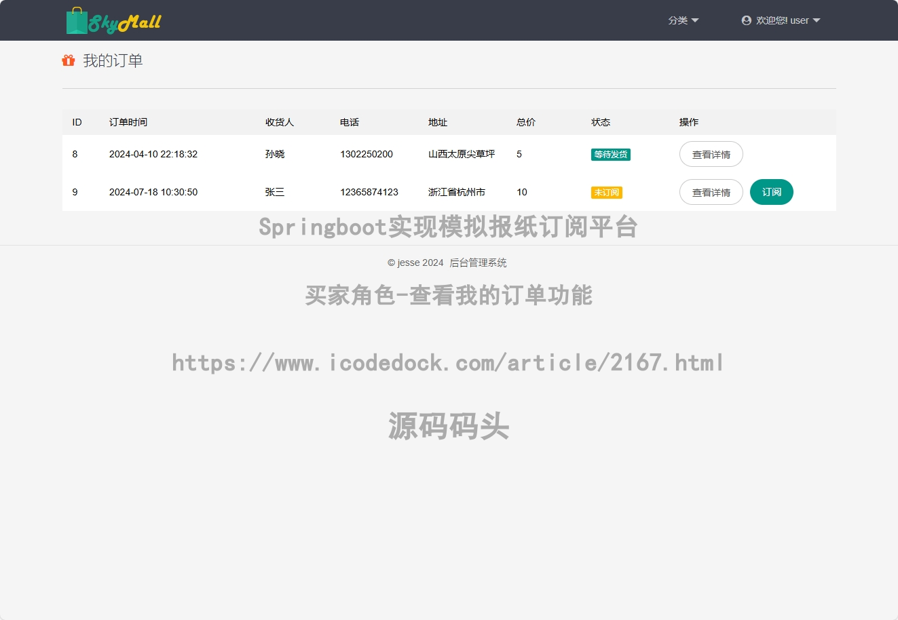This screenshot has width=898, height=620.
Task: Click the 总价 column header
Action: [526, 122]
